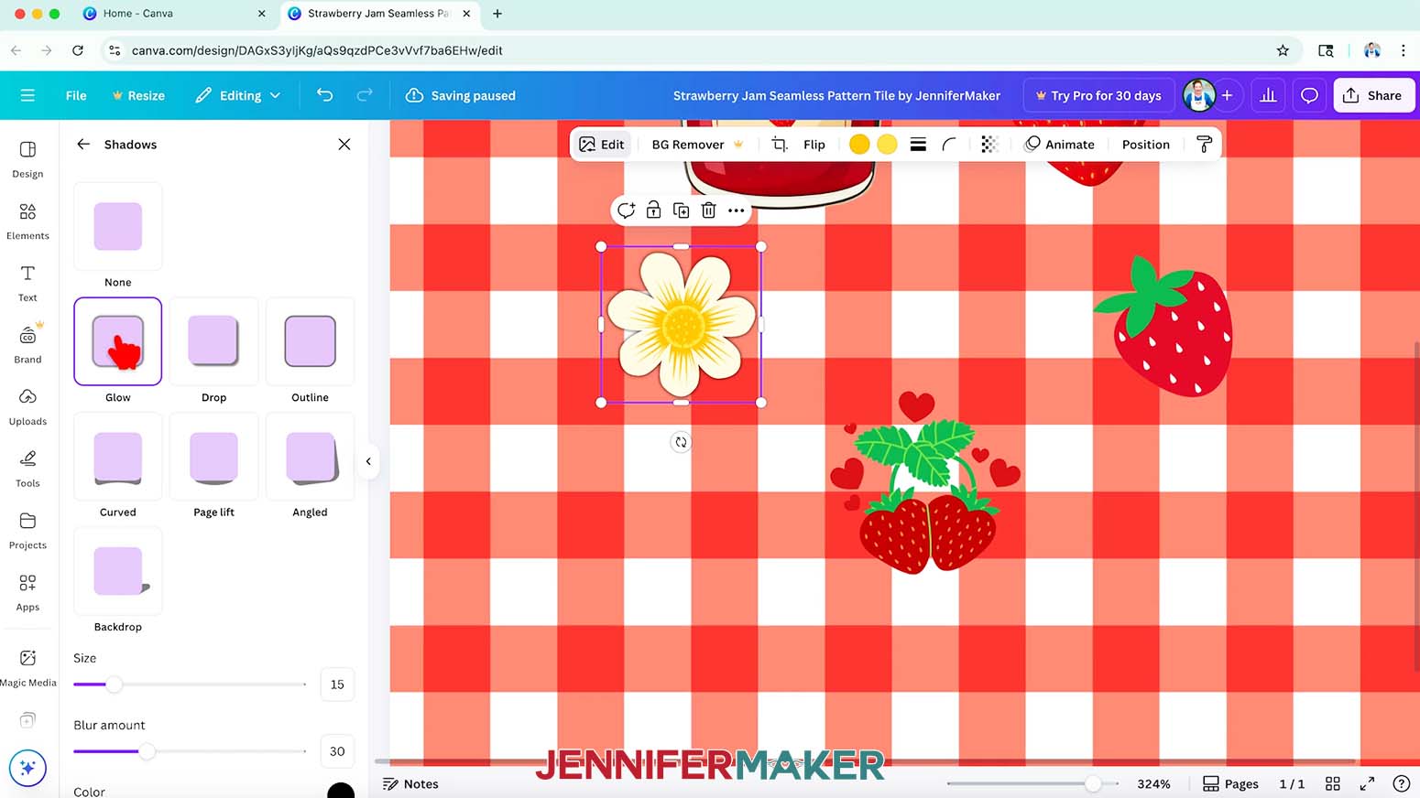Viewport: 1420px width, 798px height.
Task: Click the Blur amount slider handle
Action: pyautogui.click(x=147, y=751)
